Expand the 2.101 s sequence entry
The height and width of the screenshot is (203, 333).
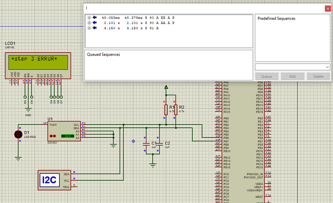click(89, 23)
